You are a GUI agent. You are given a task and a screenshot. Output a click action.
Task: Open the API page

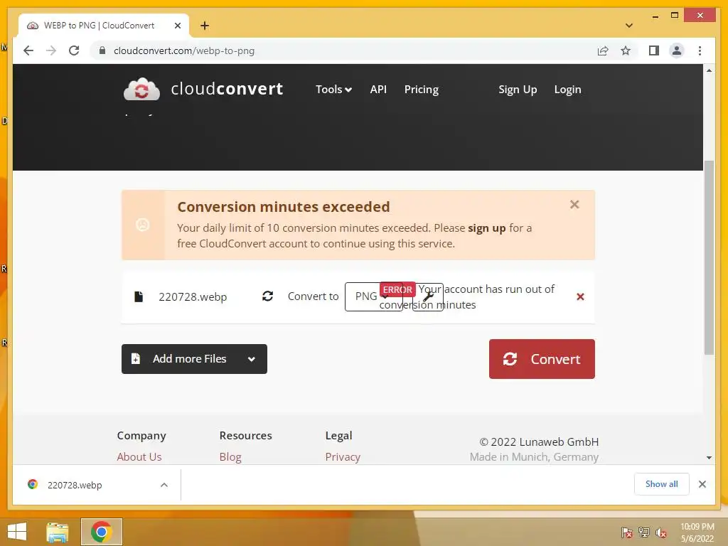[x=378, y=89]
